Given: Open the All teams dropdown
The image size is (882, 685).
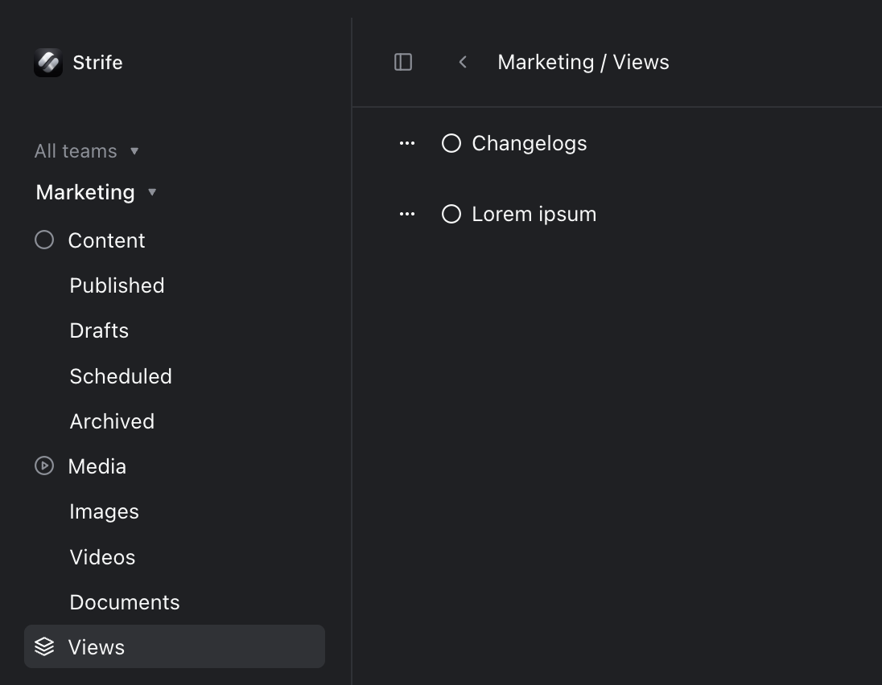Looking at the screenshot, I should 86,151.
